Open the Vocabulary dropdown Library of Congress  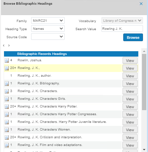click(x=122, y=20)
